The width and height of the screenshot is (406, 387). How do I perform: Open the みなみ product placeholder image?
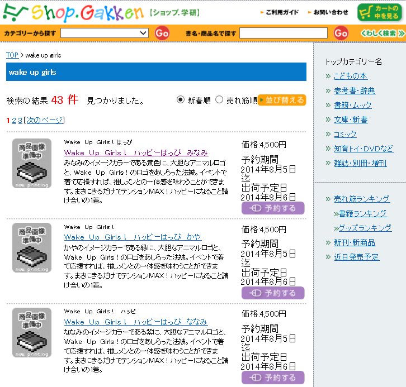32,163
